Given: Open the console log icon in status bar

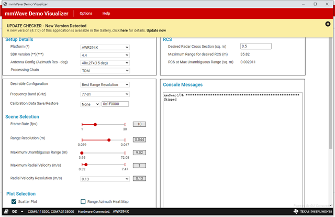Looking at the screenshot, I should point(6,211).
